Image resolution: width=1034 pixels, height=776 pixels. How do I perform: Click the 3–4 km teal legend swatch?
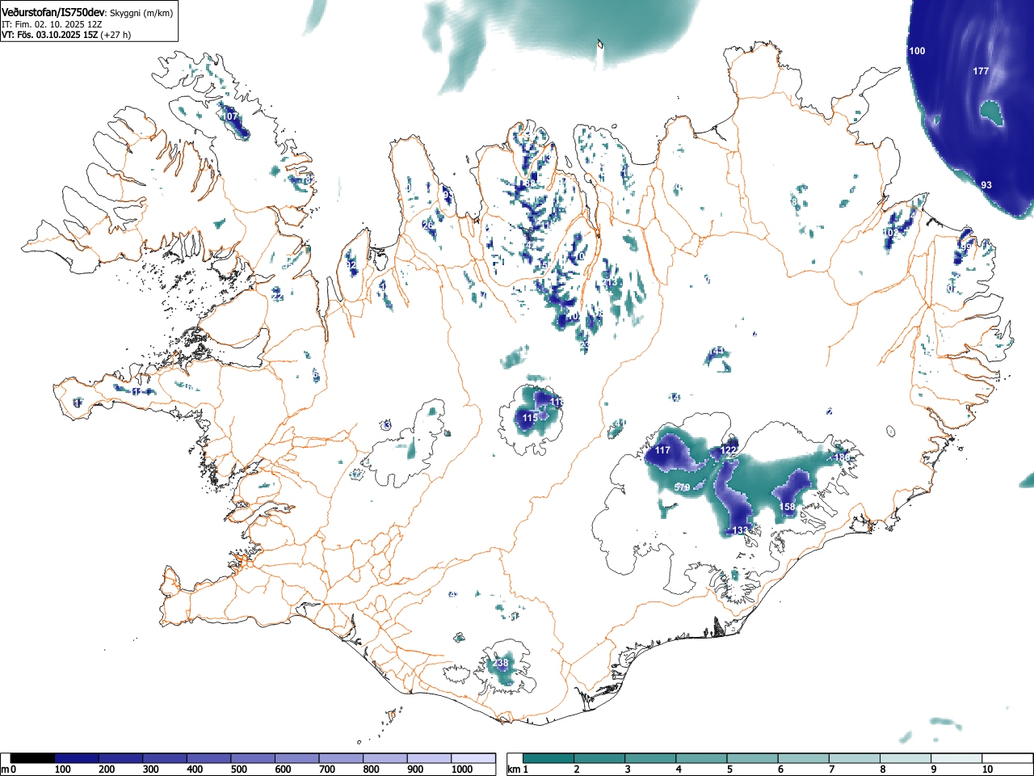click(x=651, y=758)
